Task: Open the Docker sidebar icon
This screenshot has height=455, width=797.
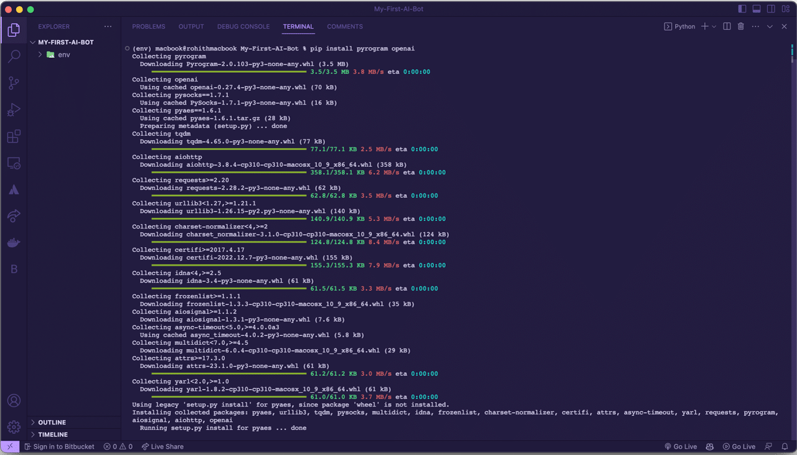Action: pos(14,243)
